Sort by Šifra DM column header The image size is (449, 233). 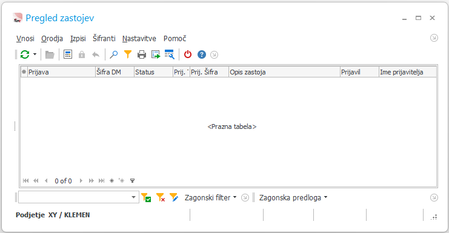[115, 72]
